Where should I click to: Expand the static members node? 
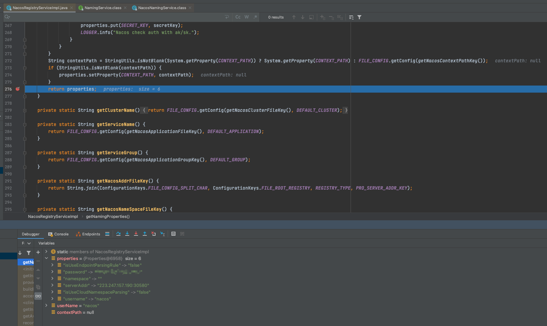click(x=47, y=252)
